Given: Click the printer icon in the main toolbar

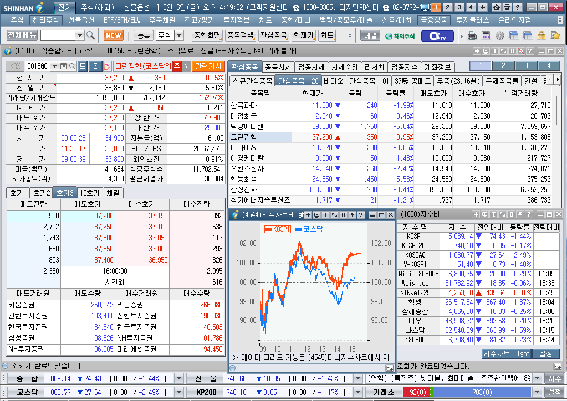Looking at the screenshot, I should (472, 35).
